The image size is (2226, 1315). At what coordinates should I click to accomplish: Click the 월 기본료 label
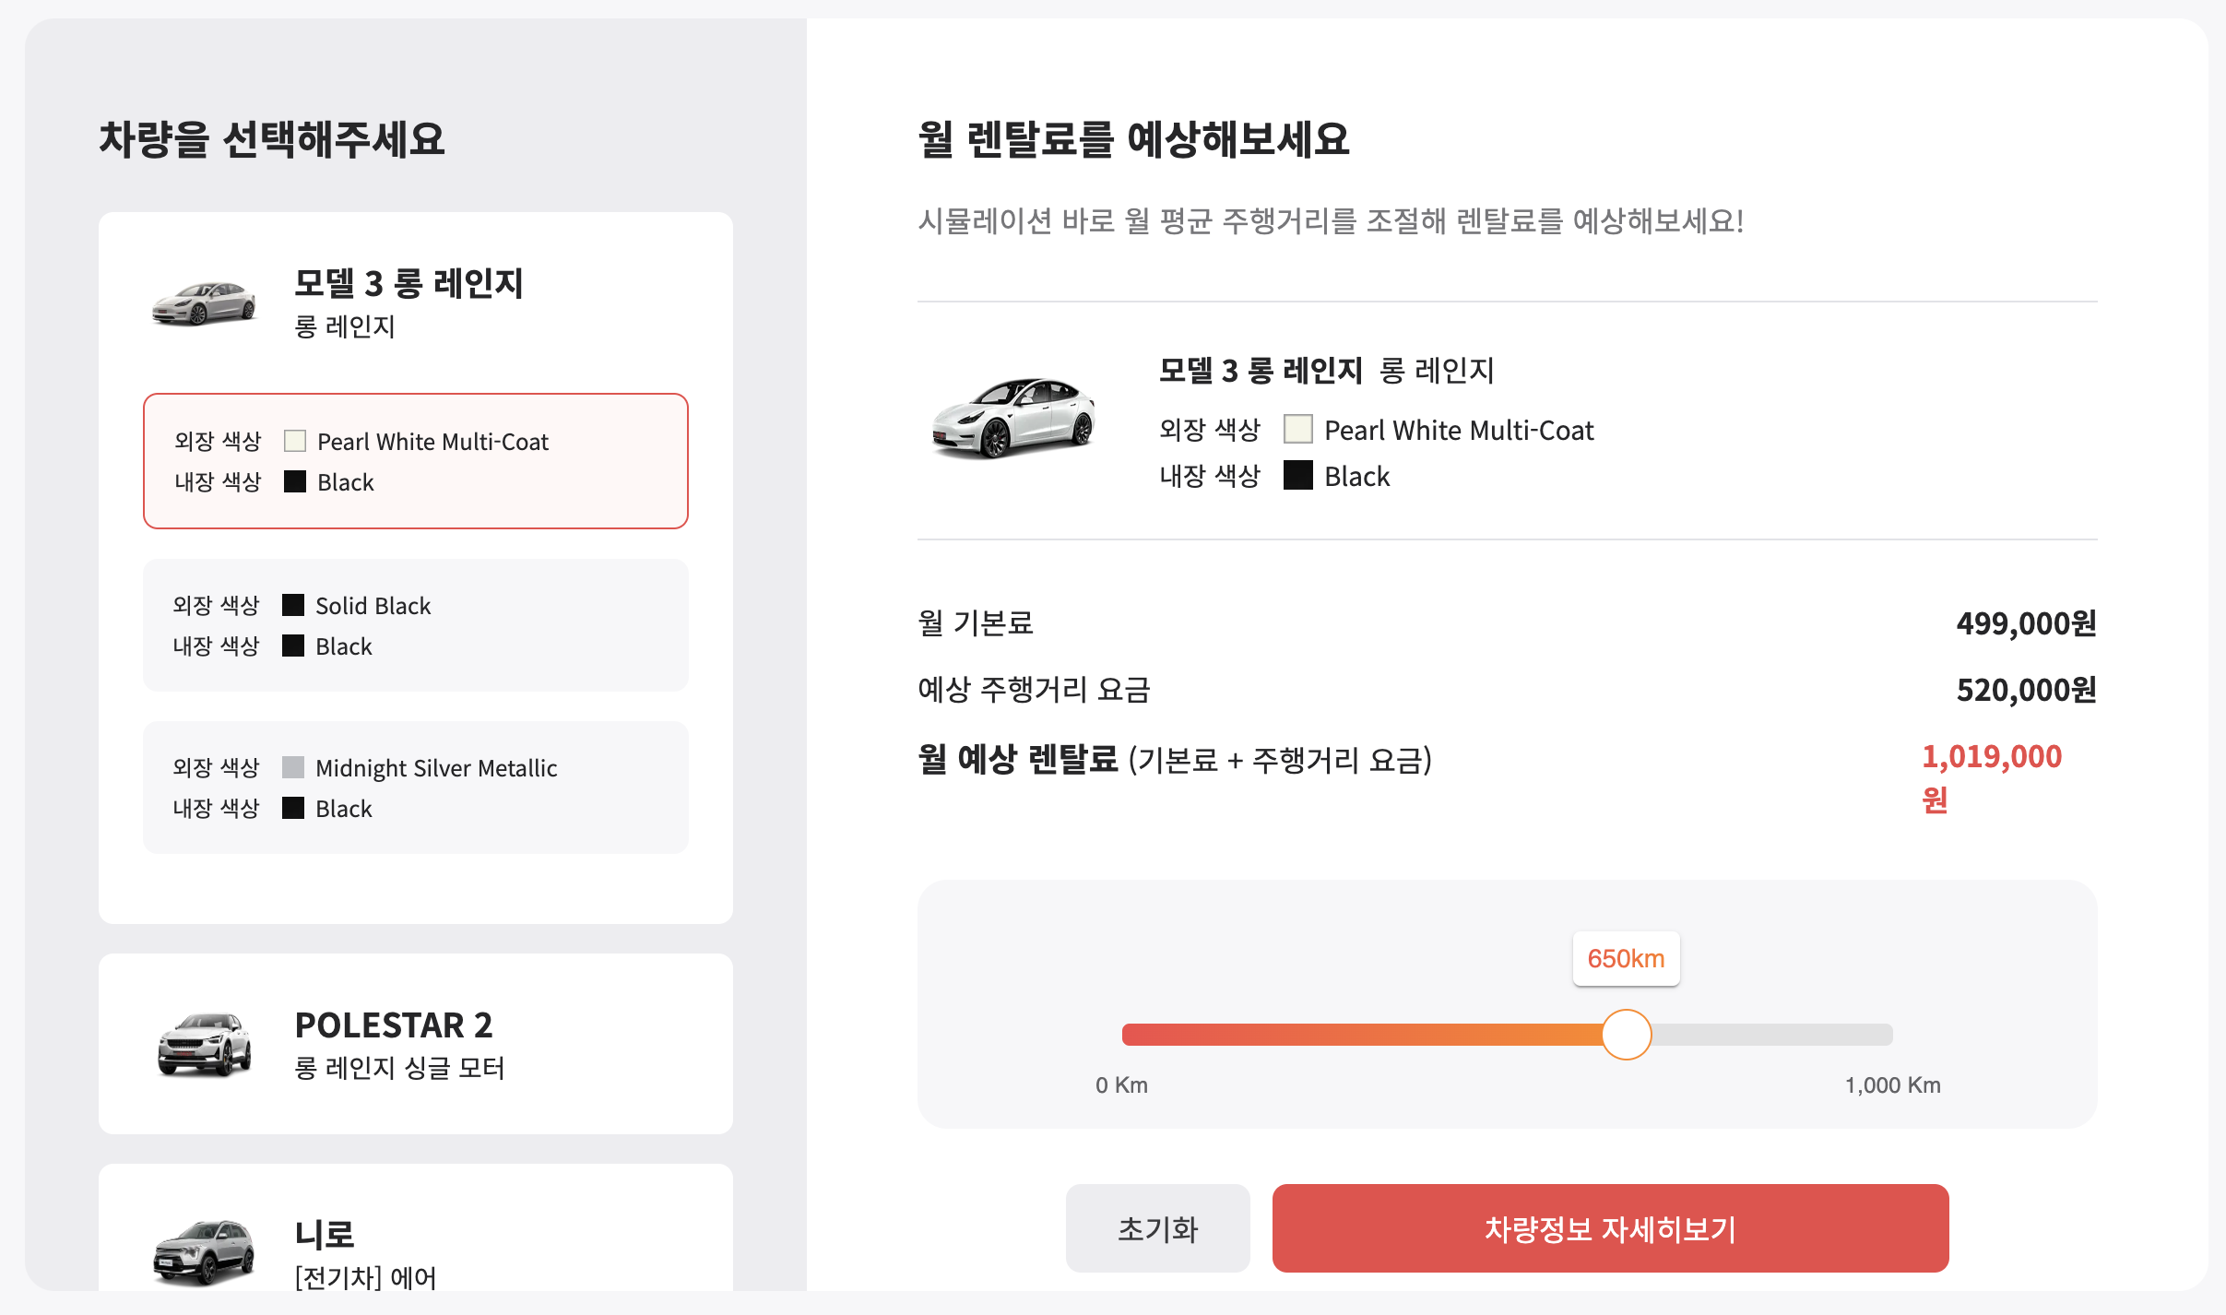coord(976,623)
